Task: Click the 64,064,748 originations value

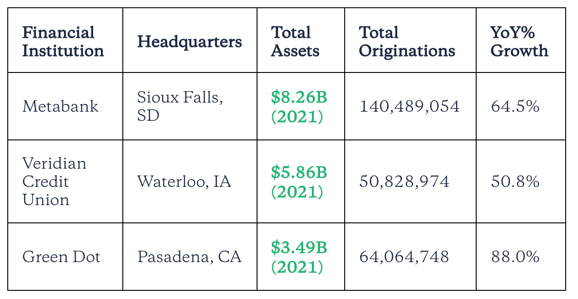Action: point(404,257)
